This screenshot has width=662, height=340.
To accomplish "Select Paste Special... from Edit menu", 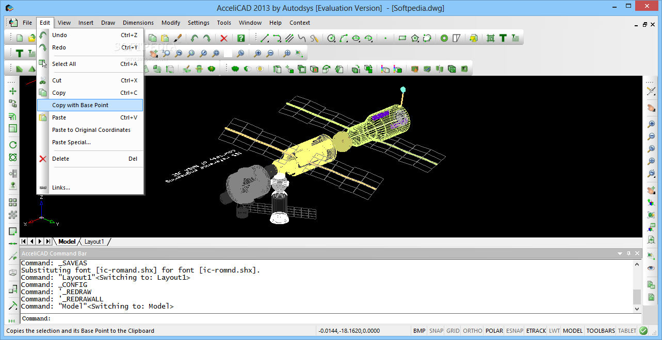I will [x=90, y=142].
